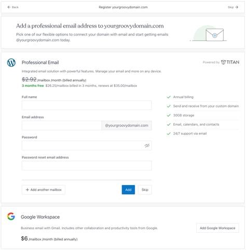Click the Titan logo

tap(230, 62)
